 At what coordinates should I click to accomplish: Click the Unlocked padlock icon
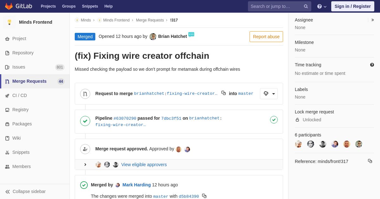coord(297,120)
